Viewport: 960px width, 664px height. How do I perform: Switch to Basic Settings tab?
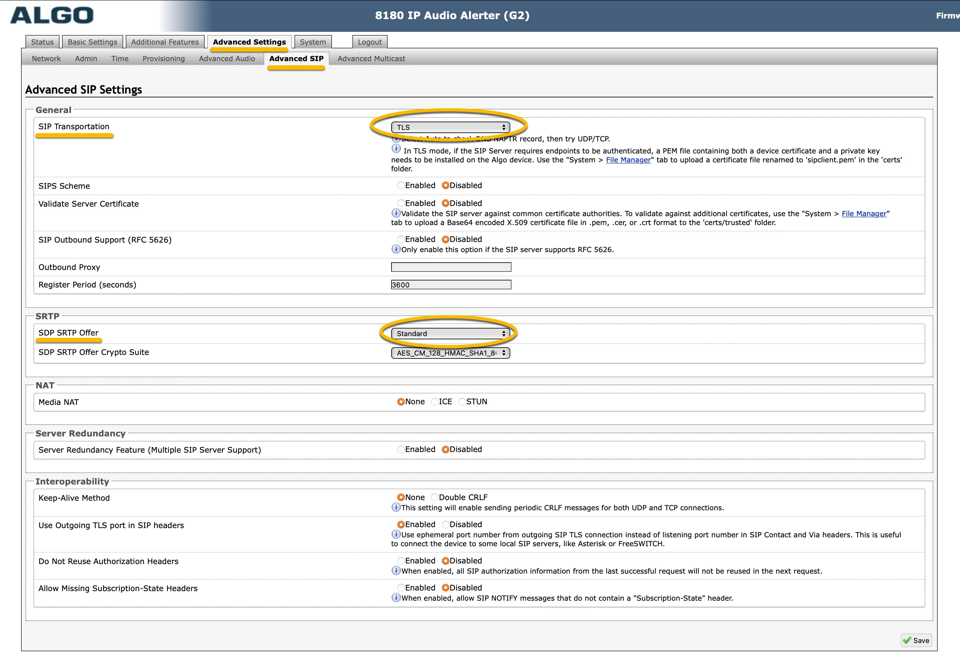(92, 42)
